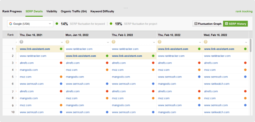Screen dimensions: 255x122
Task: Click blue dot for semrush.com, Feb 16 rank 9
Action: tap(245, 105)
